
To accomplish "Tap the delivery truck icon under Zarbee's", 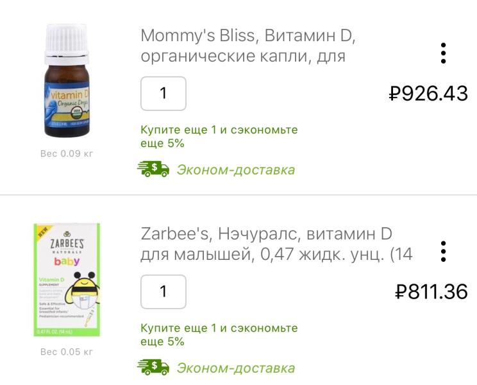I will [153, 367].
